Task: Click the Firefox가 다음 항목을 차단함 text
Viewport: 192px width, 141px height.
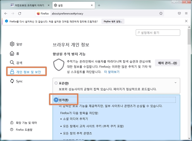Action: pos(79,113)
